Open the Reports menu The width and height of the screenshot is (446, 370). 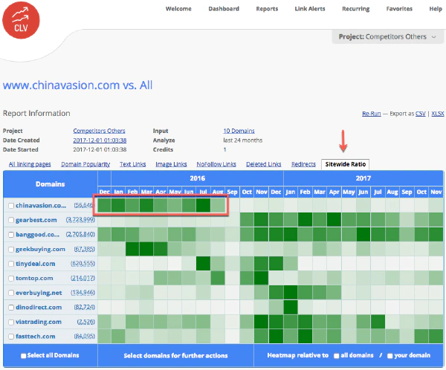[x=267, y=9]
